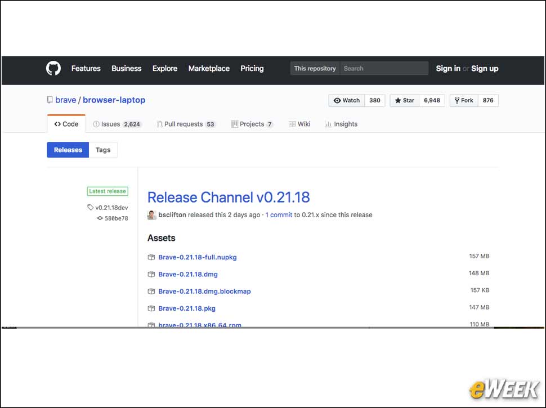The height and width of the screenshot is (408, 546).
Task: Open the bsclifton author profile link
Action: (172, 215)
